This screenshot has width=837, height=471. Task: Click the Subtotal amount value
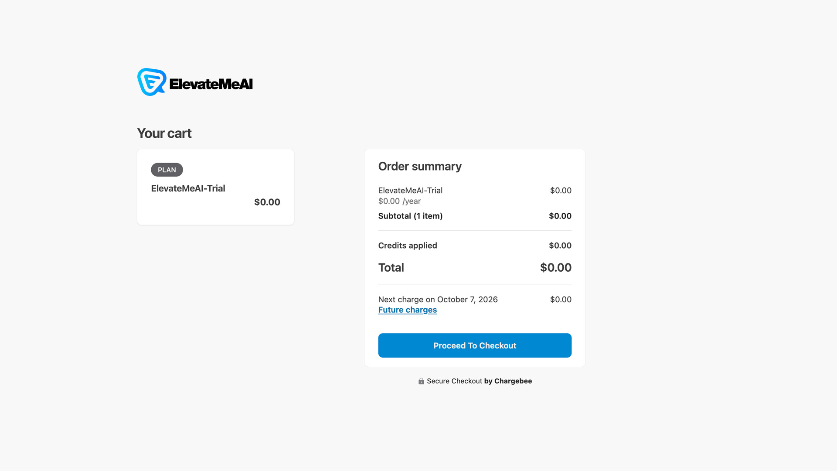(560, 216)
